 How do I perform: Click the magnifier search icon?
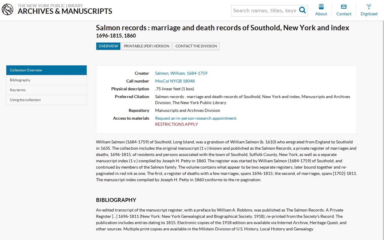[303, 10]
